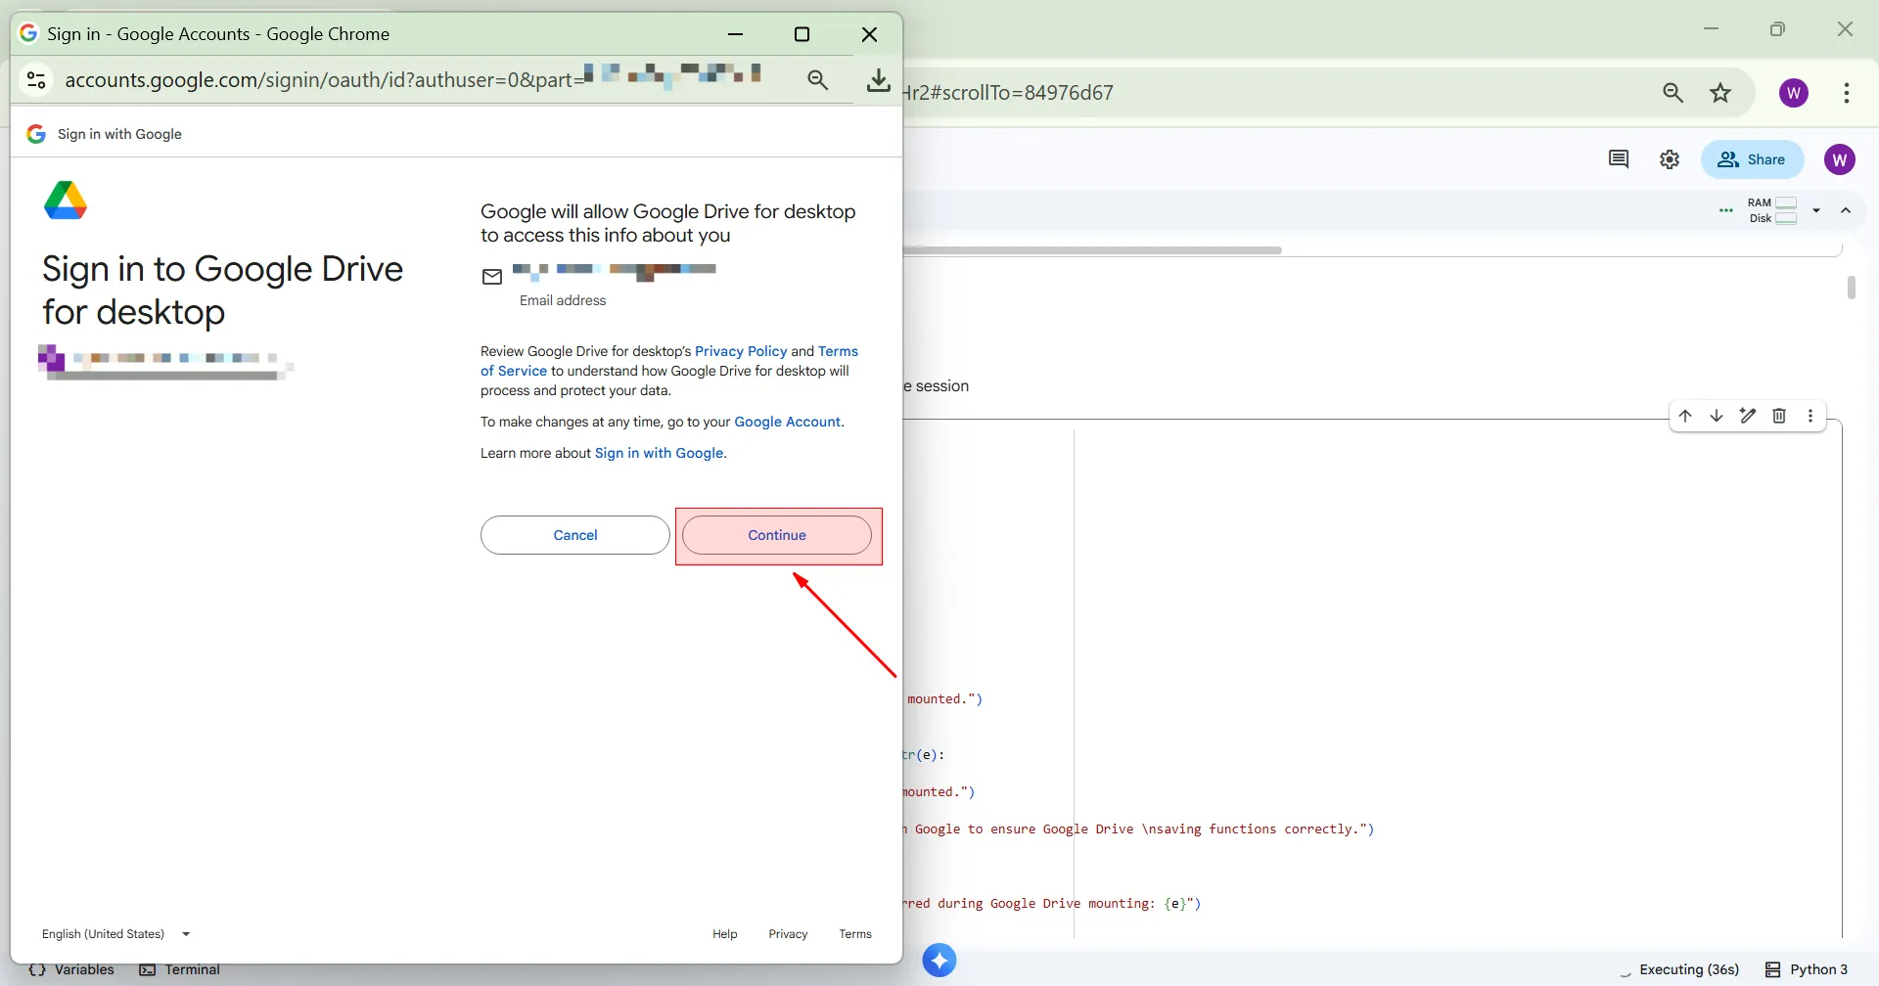Screen dimensions: 1879x986
Task: Move the cell down with the down arrow icon
Action: [1717, 416]
